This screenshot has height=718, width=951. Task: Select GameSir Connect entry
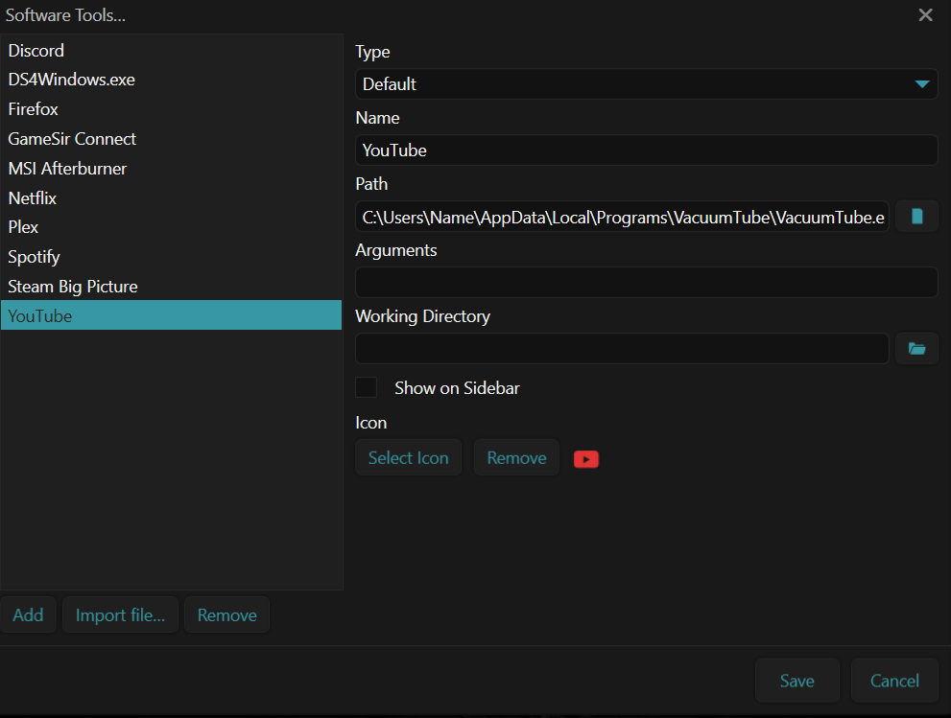(x=171, y=139)
